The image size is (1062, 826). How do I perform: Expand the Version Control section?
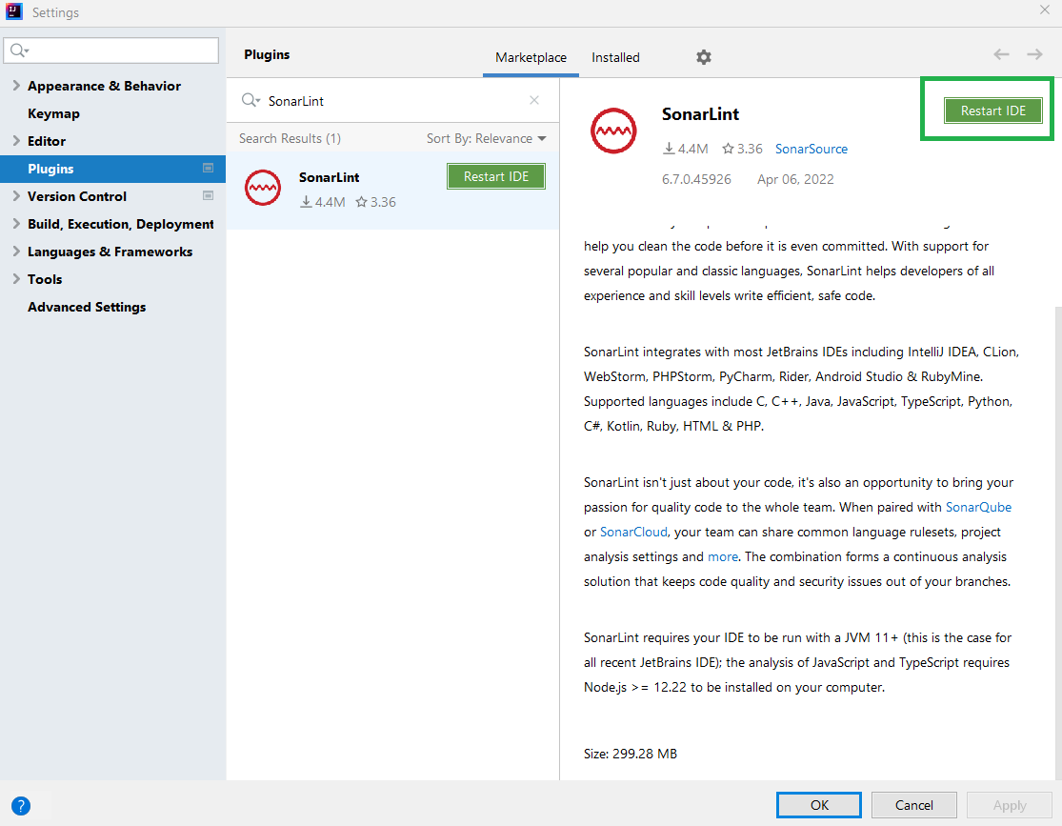tap(16, 196)
